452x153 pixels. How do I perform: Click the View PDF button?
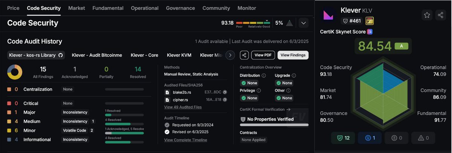pos(263,55)
